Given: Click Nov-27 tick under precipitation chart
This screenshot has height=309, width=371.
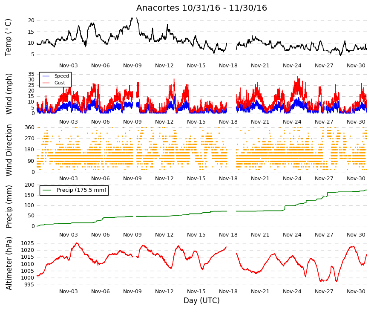Looking at the screenshot, I should (324, 235).
